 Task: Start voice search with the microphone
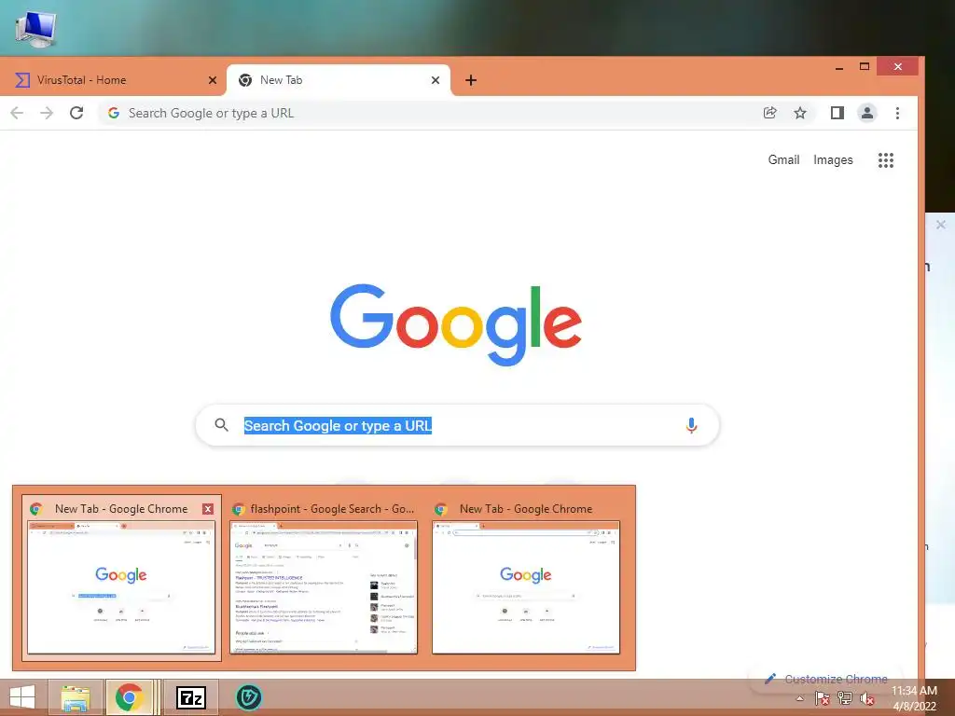[x=691, y=425]
